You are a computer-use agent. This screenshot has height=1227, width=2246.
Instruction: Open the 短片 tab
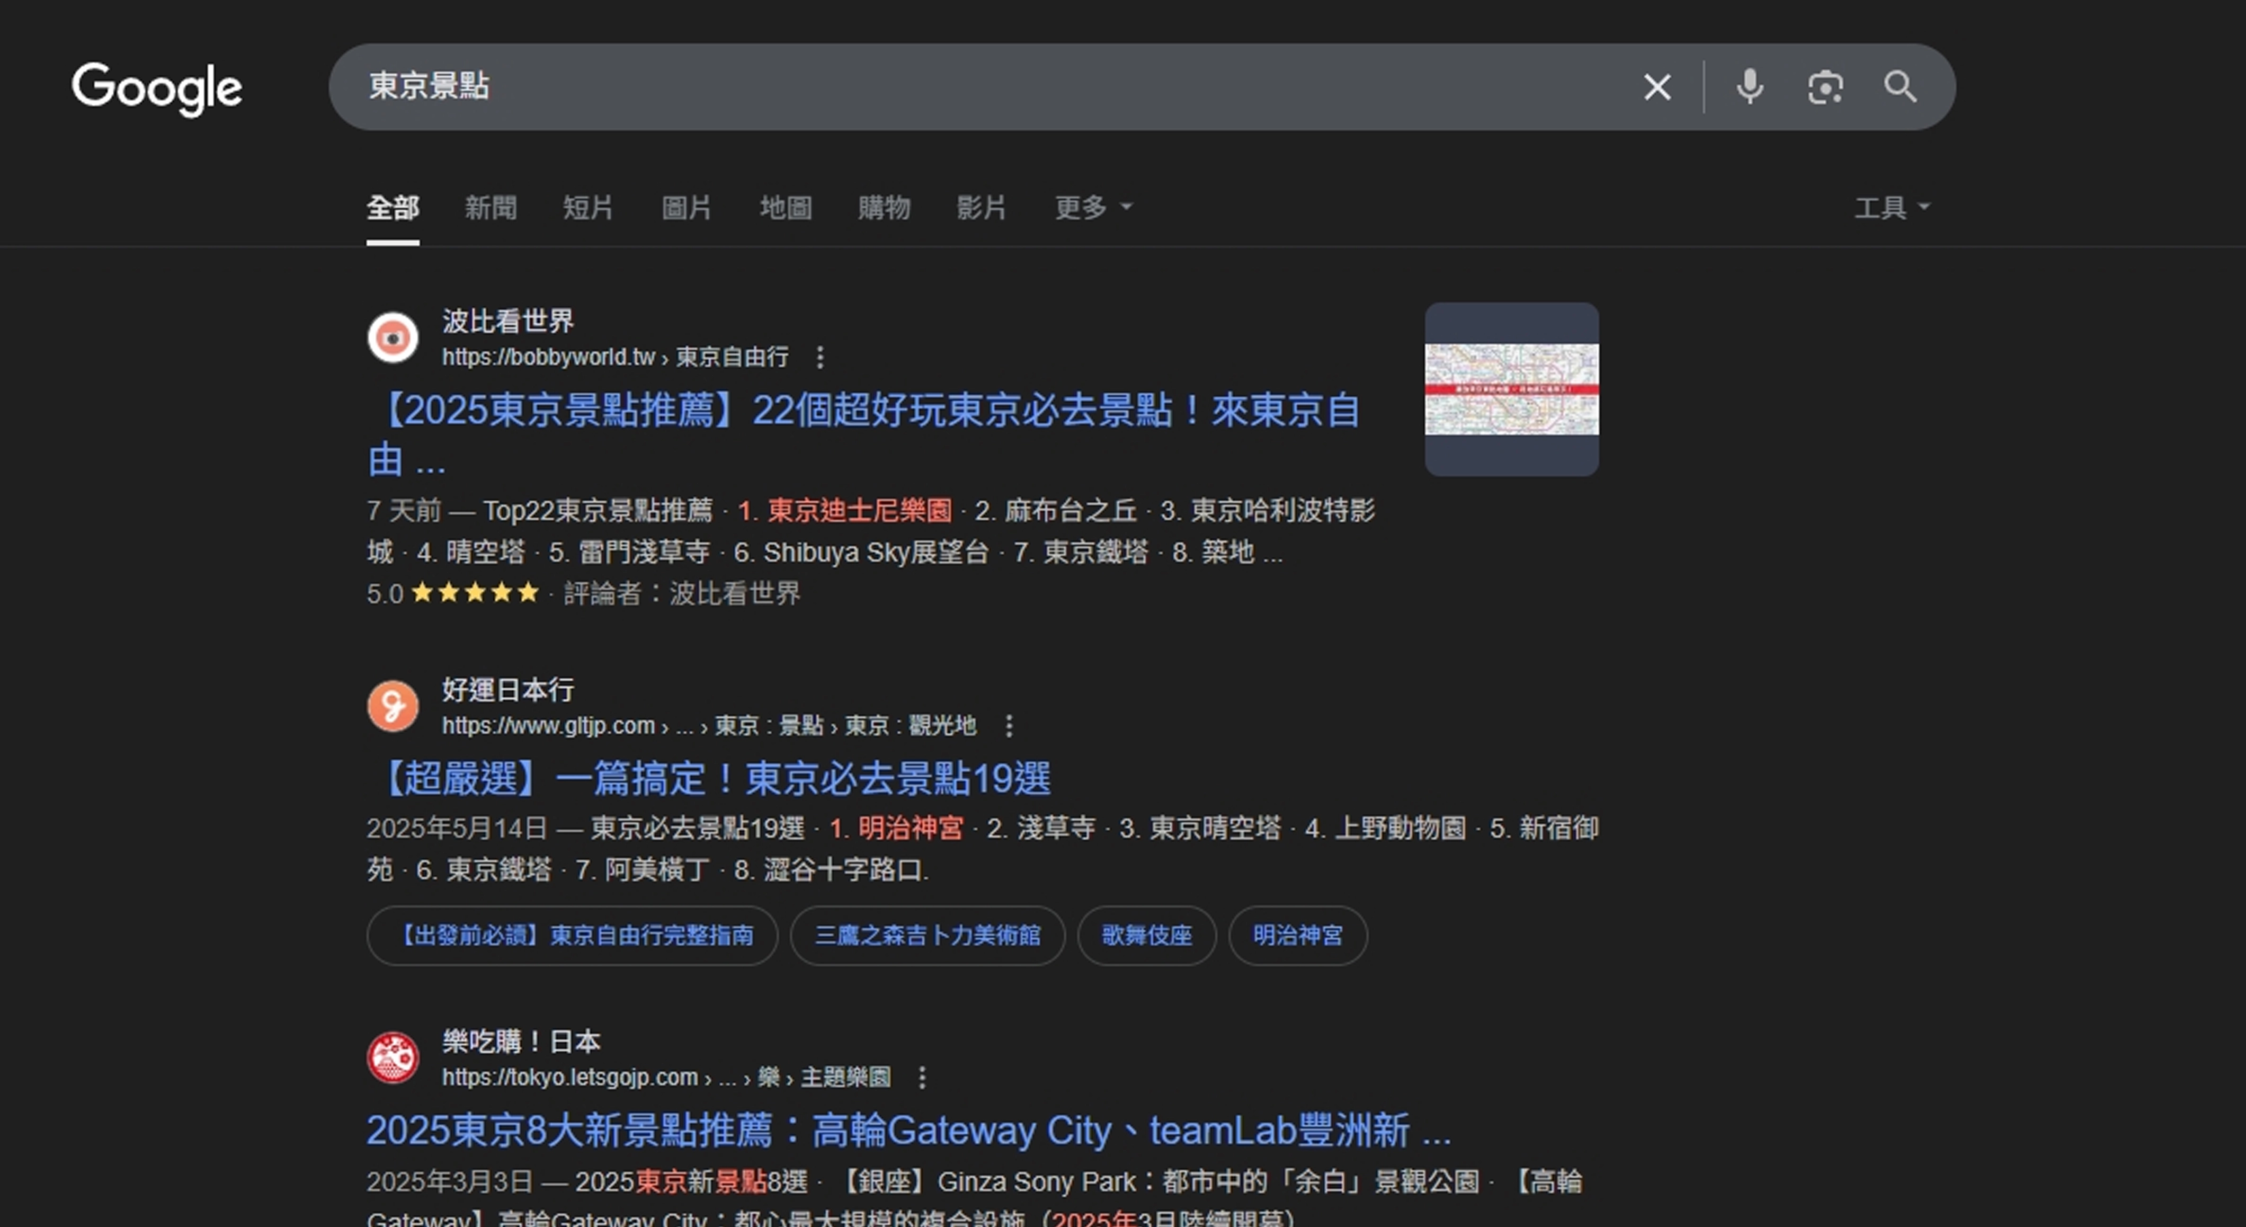coord(587,208)
